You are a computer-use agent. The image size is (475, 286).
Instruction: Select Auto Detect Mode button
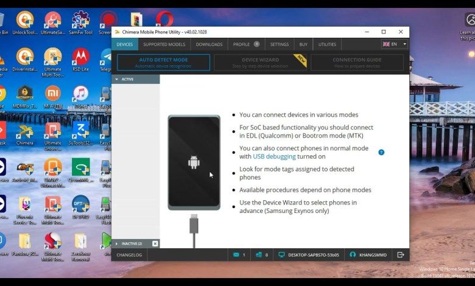[163, 62]
